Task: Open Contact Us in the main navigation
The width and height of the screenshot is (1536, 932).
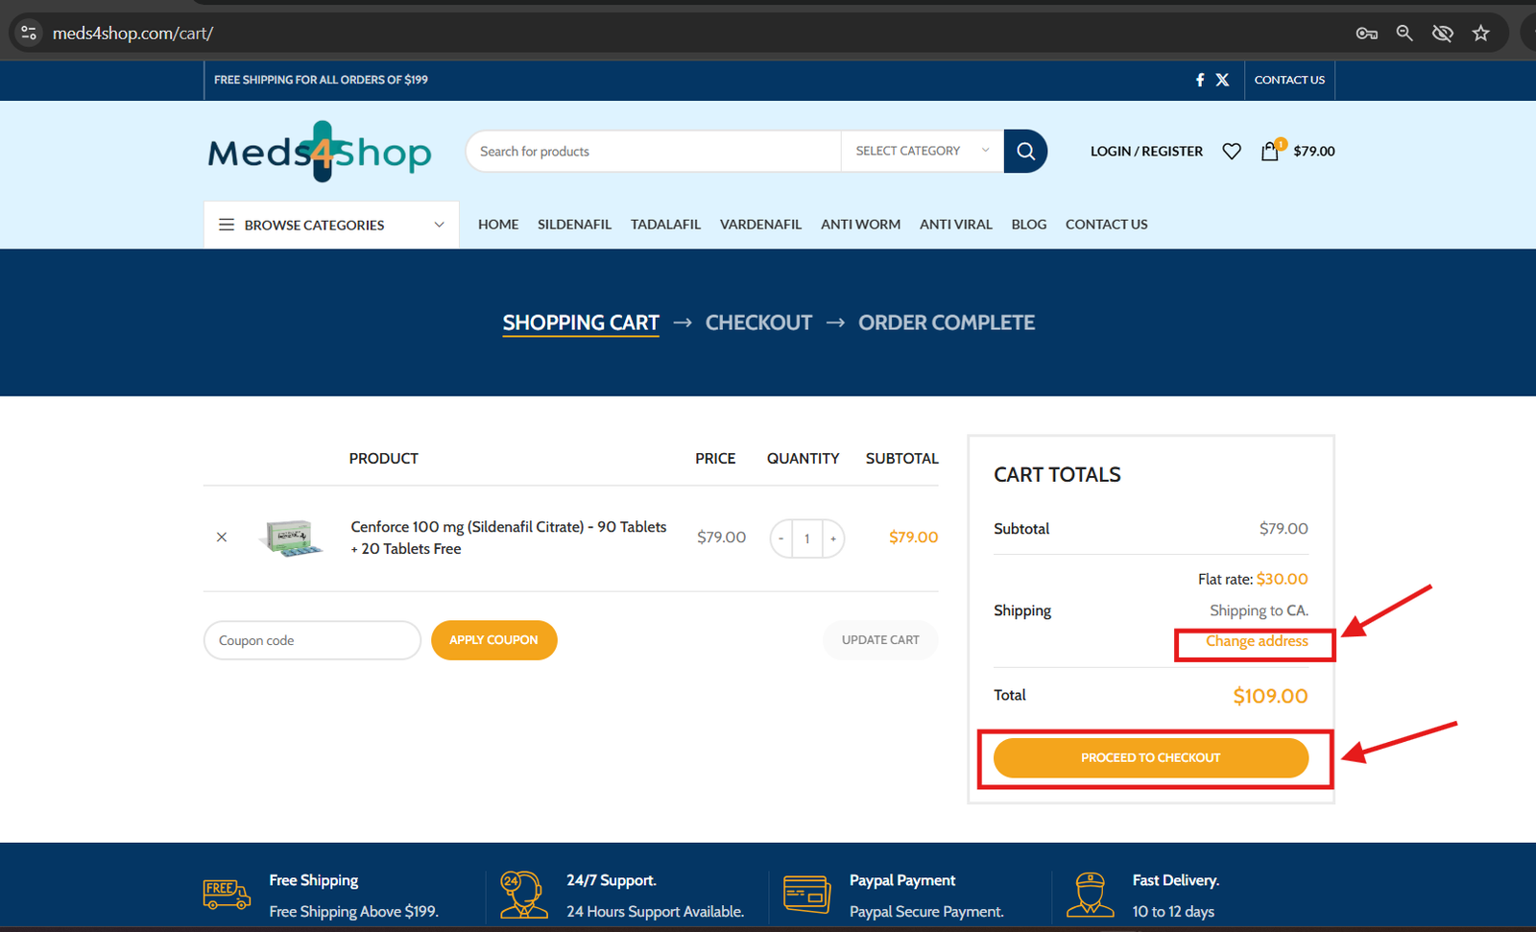Action: click(1106, 225)
